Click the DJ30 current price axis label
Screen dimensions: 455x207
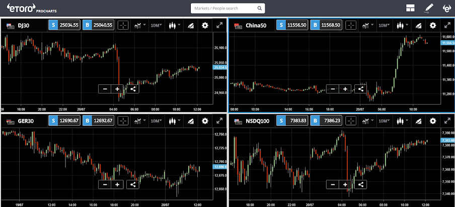pyautogui.click(x=220, y=67)
